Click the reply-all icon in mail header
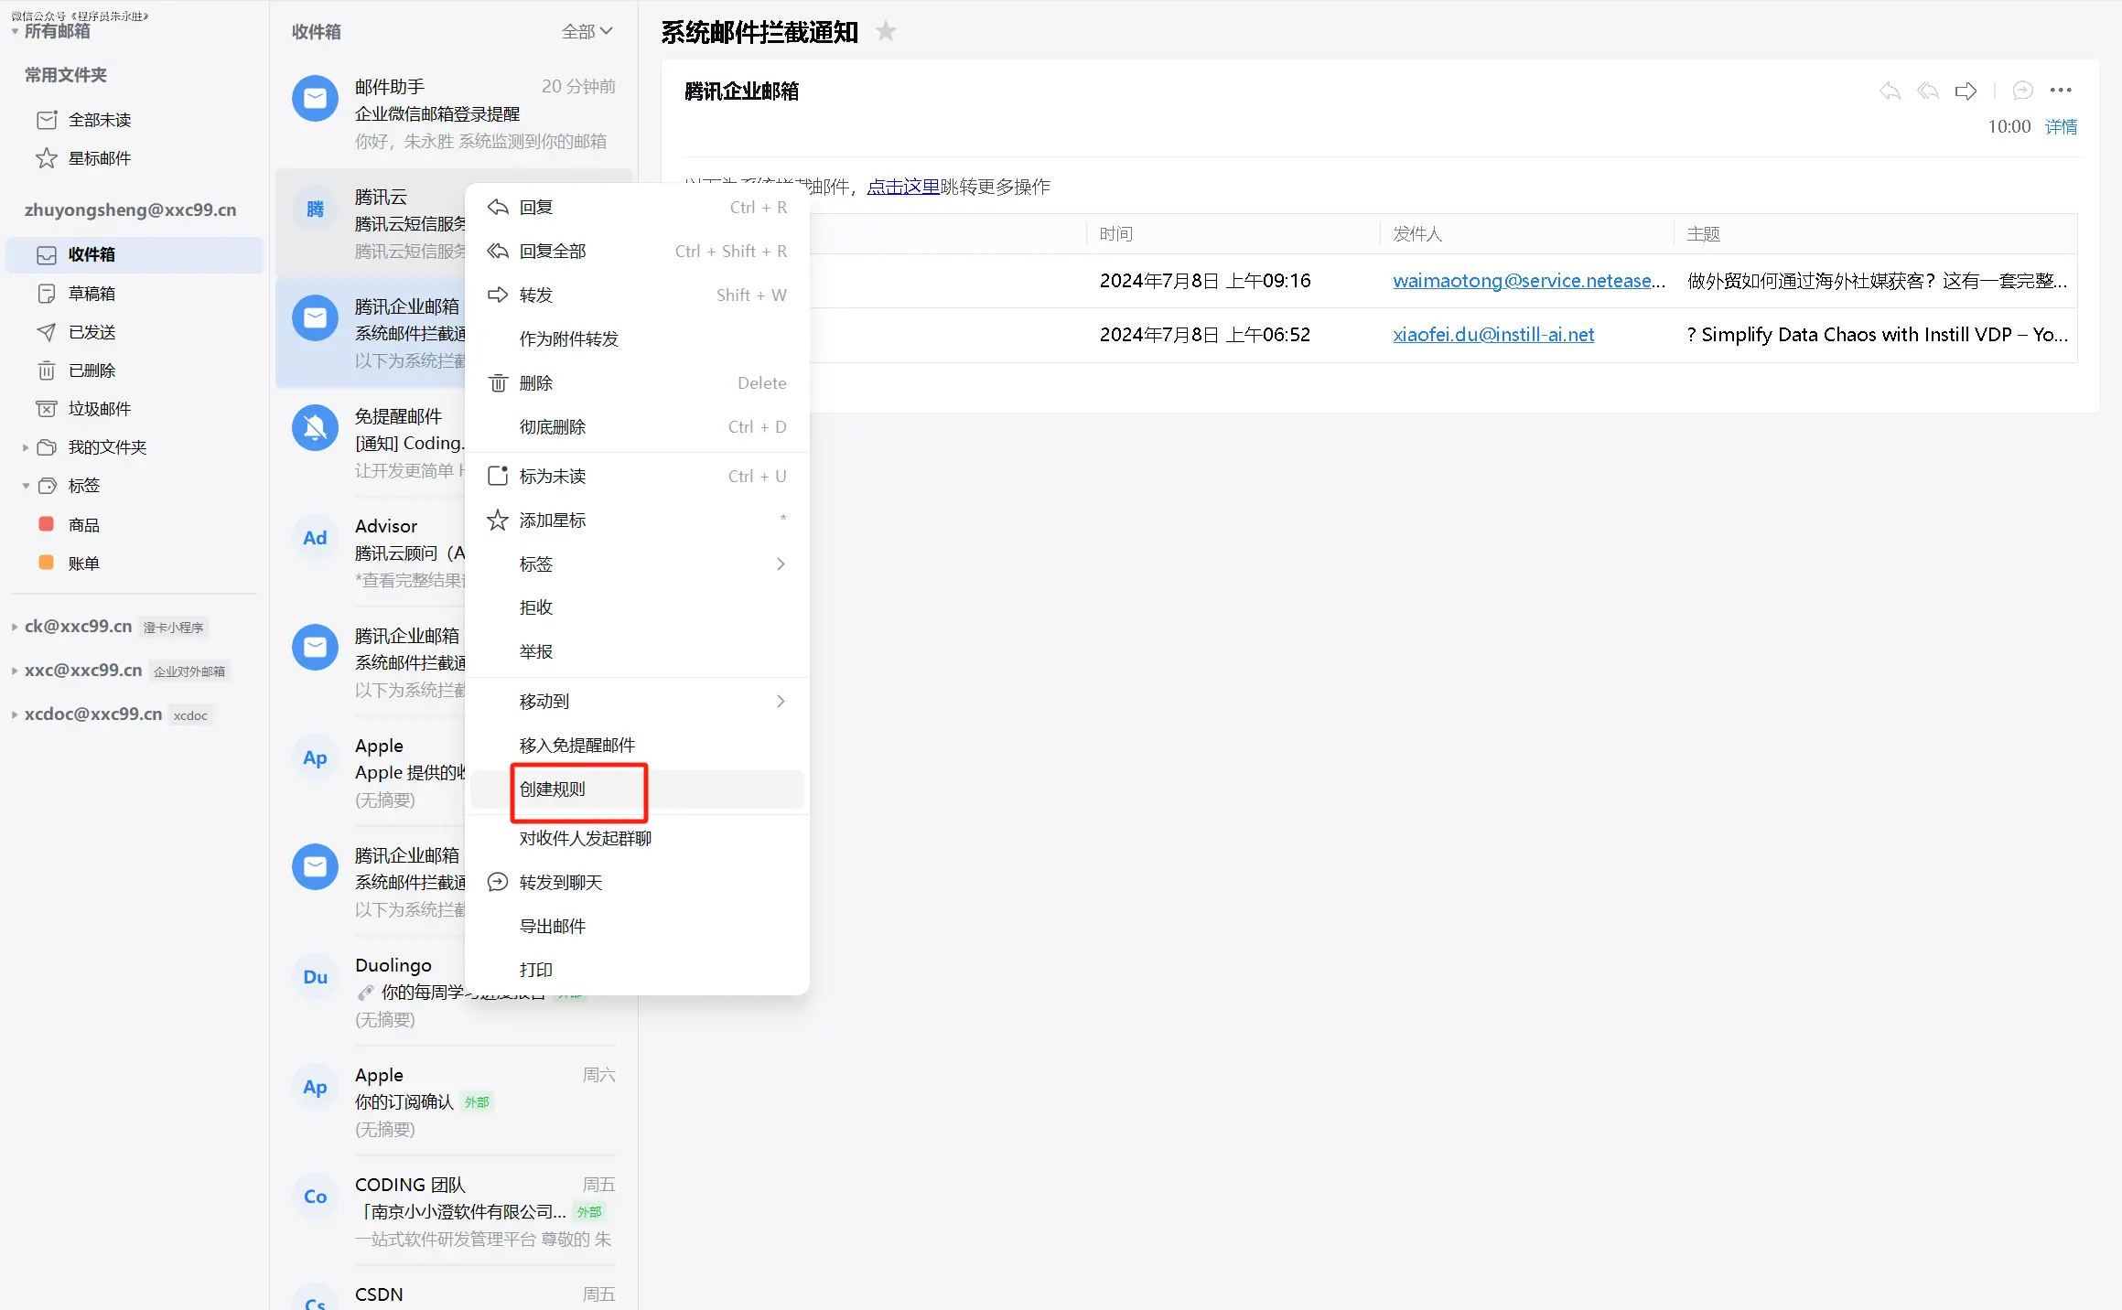This screenshot has height=1310, width=2122. (x=1928, y=91)
